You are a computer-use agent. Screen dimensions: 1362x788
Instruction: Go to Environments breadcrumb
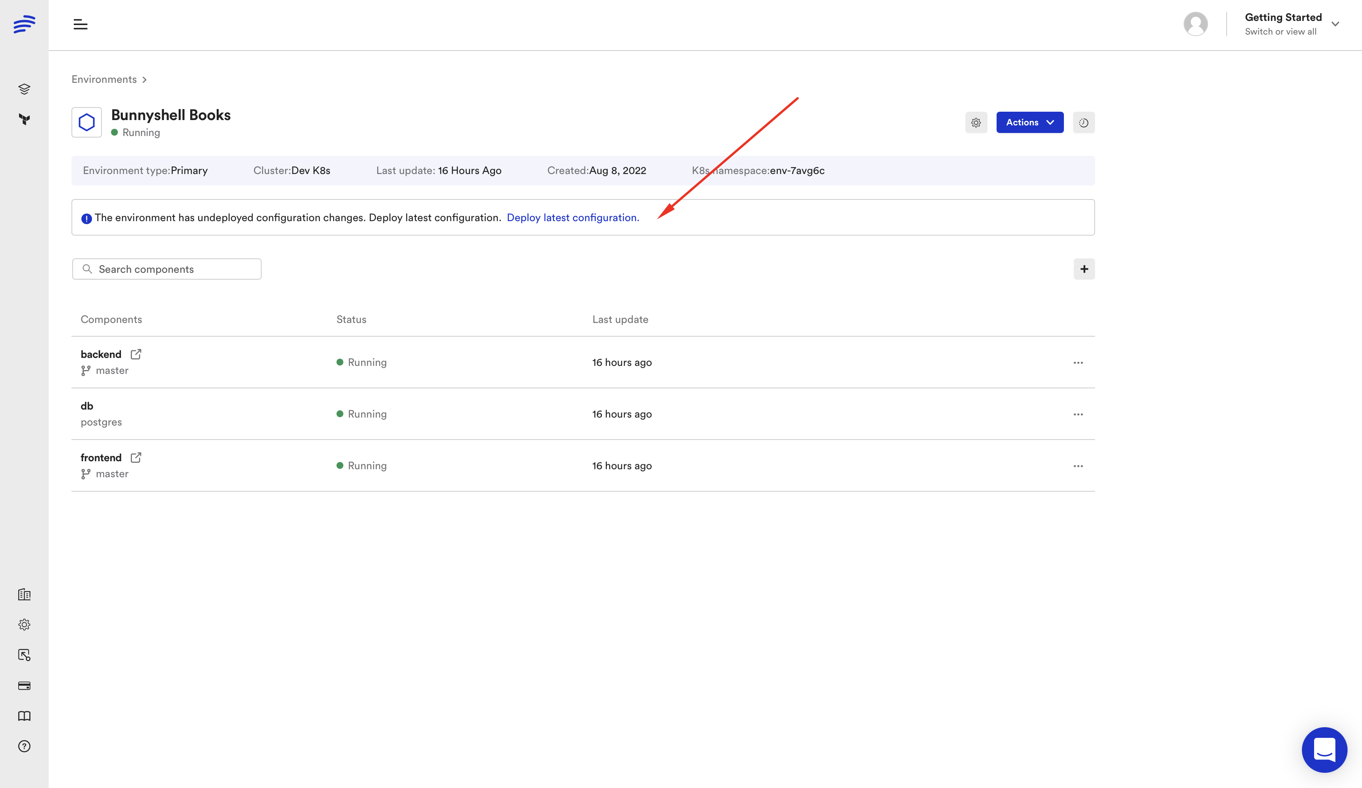coord(104,79)
